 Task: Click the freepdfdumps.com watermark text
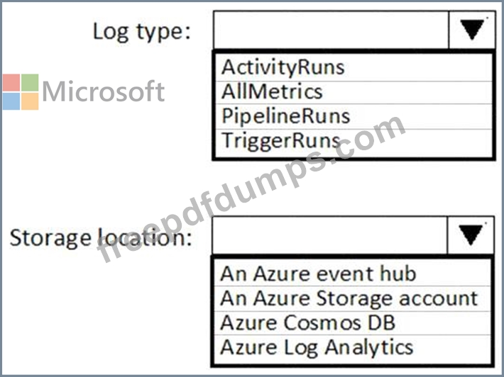(251, 189)
